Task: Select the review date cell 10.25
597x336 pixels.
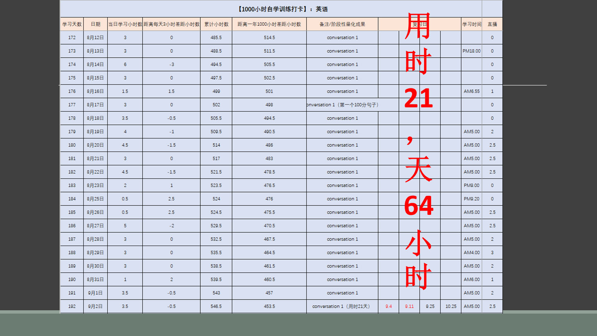Action: tap(451, 307)
